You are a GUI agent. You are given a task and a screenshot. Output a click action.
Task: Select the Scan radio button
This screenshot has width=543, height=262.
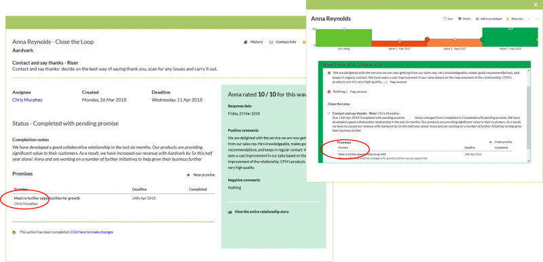click(445, 19)
